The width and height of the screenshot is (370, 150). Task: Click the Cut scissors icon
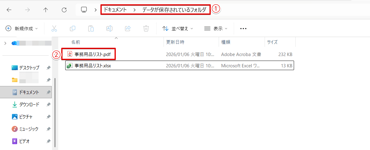pyautogui.click(x=54, y=28)
